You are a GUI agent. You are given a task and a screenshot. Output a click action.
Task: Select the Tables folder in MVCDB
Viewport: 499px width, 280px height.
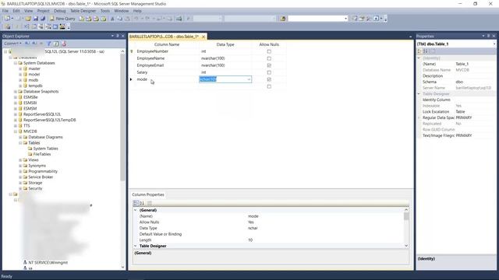pyautogui.click(x=34, y=143)
